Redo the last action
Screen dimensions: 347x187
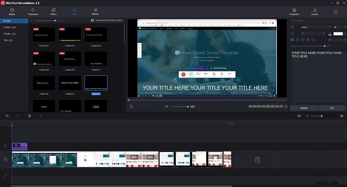[18, 116]
